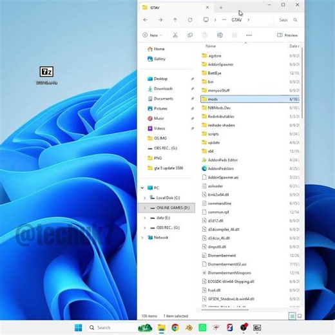
Task: Click the Rename icon in toolbar
Action: click(220, 35)
